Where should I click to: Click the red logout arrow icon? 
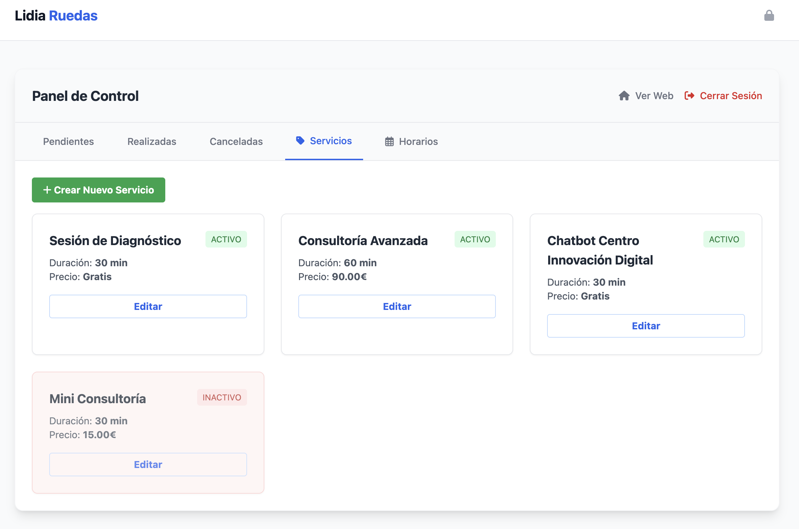click(689, 96)
